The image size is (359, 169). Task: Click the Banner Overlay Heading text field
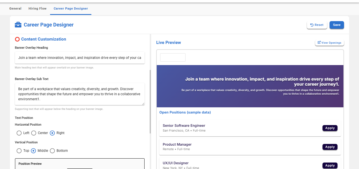pos(79,58)
